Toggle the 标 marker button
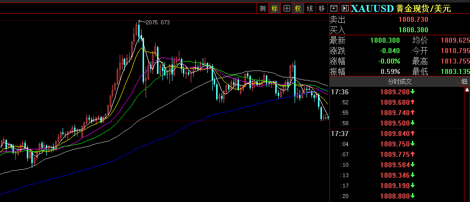 [274, 8]
